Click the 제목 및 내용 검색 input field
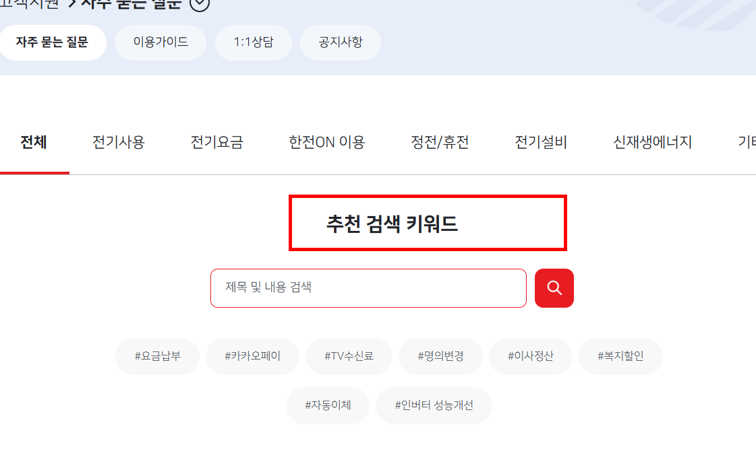The height and width of the screenshot is (474, 756). coord(368,287)
